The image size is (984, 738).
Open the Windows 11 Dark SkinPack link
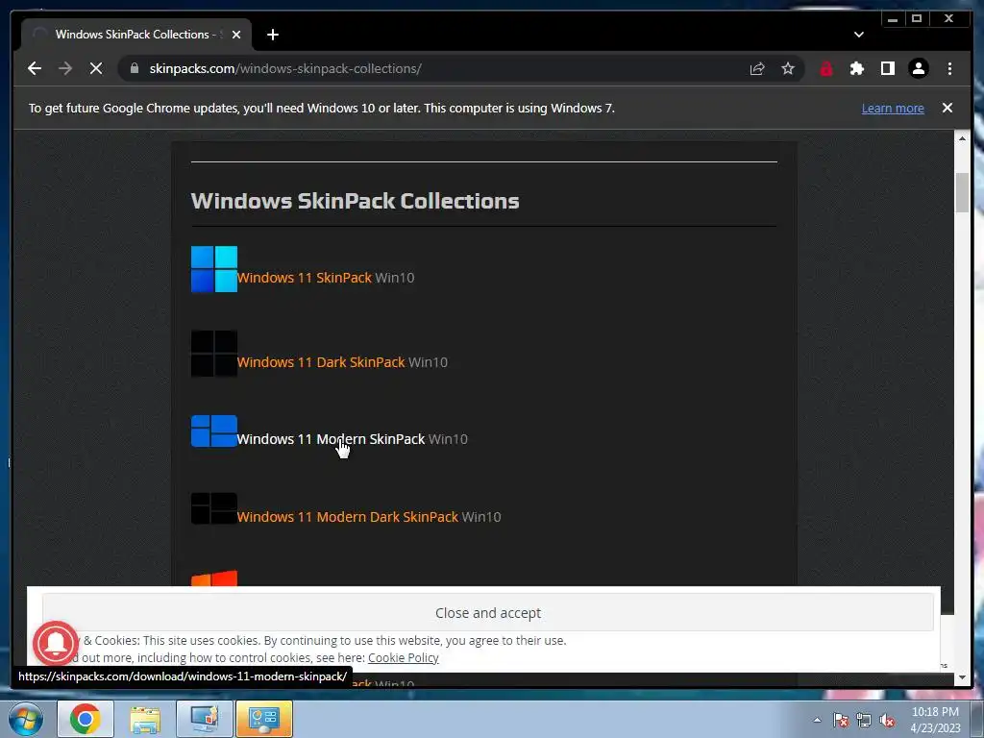(321, 362)
